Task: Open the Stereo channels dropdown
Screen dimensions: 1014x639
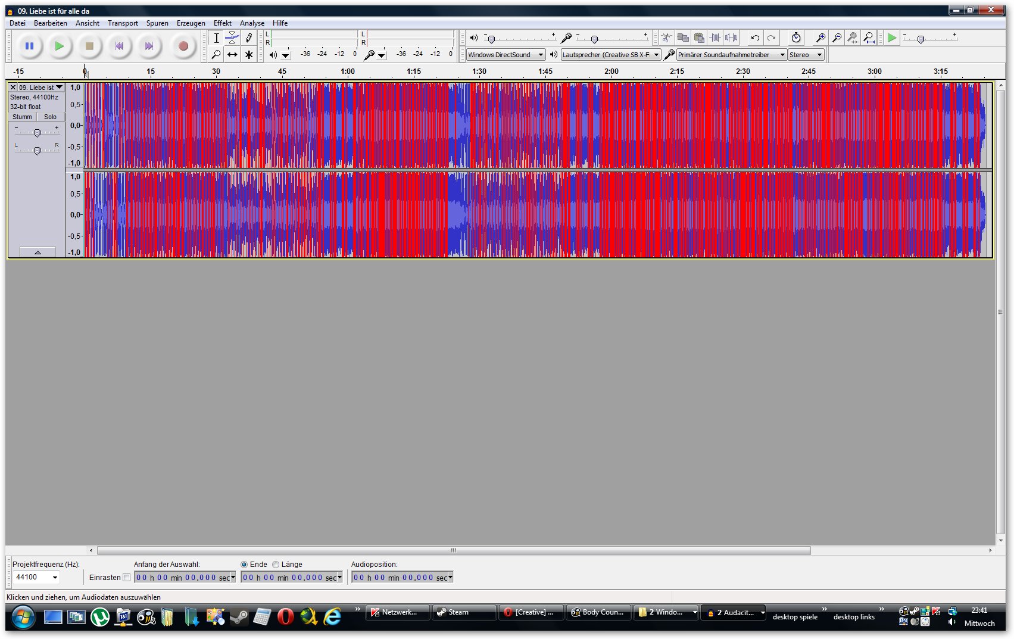Action: (806, 55)
